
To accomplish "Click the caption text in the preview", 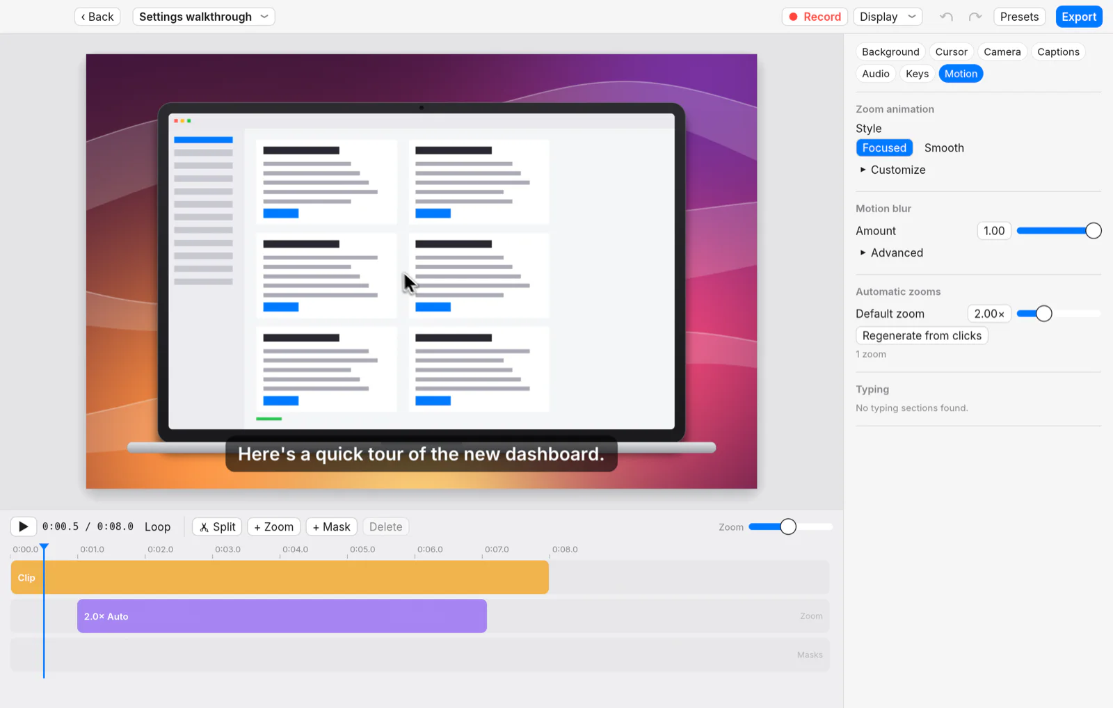I will (x=421, y=454).
